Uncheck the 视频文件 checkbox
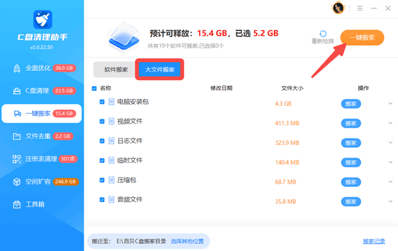398x251 pixels. click(102, 121)
